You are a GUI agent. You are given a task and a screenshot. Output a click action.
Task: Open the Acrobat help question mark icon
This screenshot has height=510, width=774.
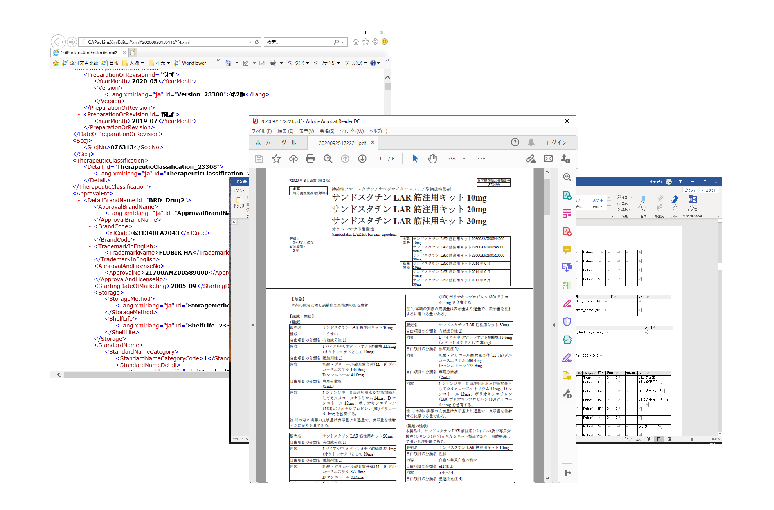click(x=515, y=143)
